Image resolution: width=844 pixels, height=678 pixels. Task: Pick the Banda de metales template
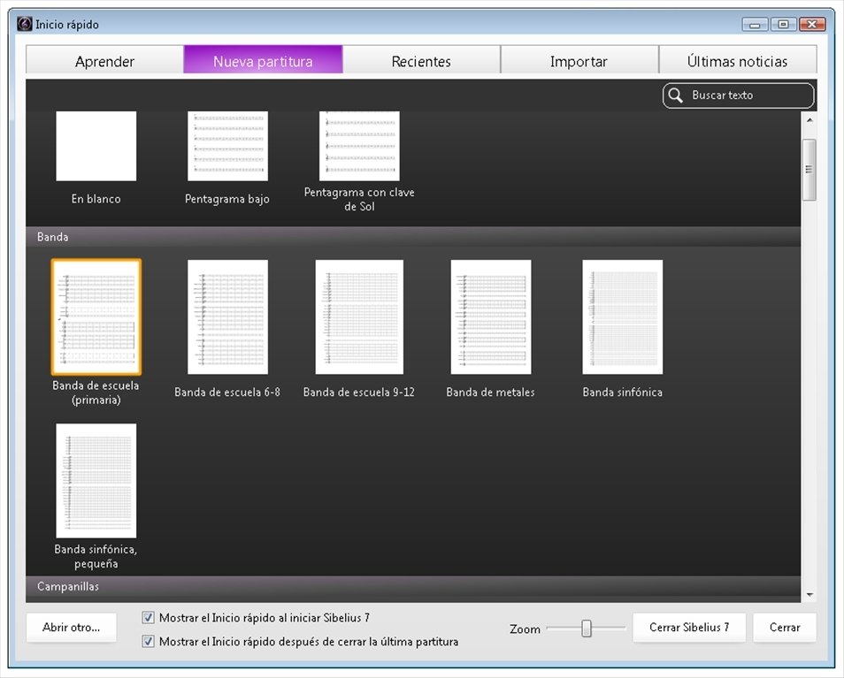[x=491, y=317]
